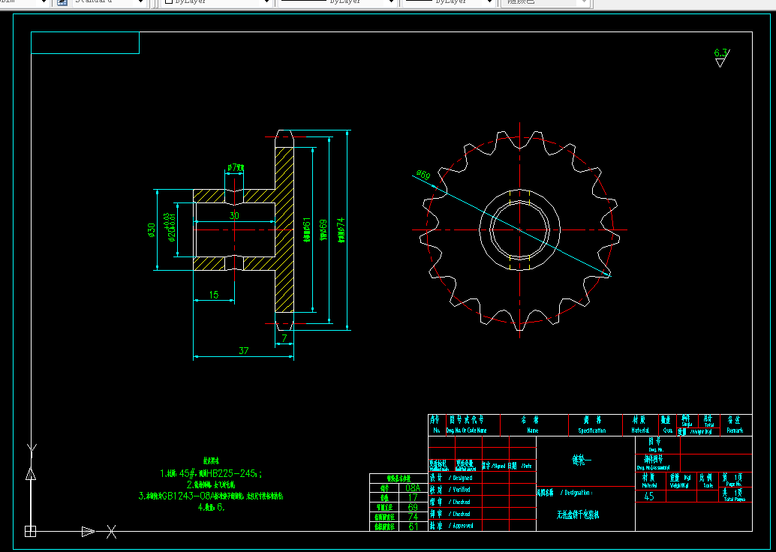This screenshot has width=776, height=552.
Task: Select the overall length dimension 37
Action: point(243,351)
